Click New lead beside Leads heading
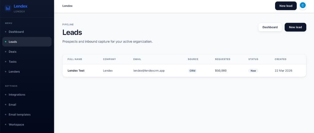Screen dimensions: 314x133 pyautogui.click(x=295, y=27)
